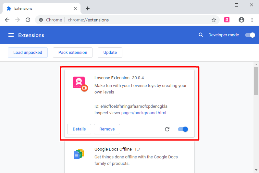Open Lovense Extension Details
The image size is (259, 173).
[79, 129]
